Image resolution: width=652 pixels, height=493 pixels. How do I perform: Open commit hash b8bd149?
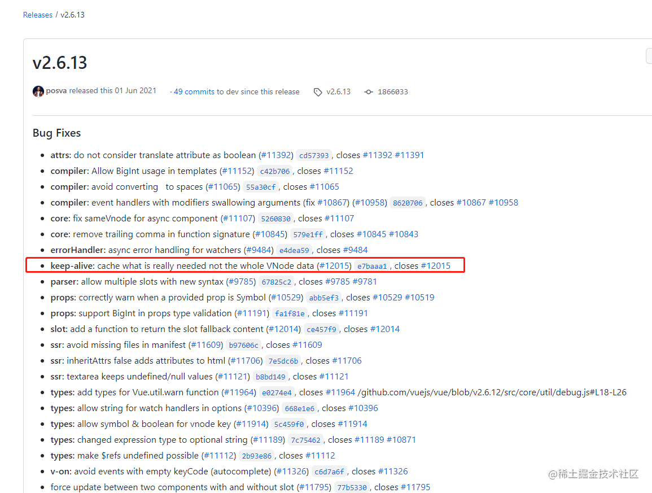(271, 377)
